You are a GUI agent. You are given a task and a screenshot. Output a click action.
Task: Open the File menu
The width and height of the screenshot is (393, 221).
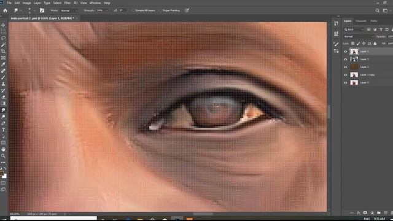pos(9,3)
